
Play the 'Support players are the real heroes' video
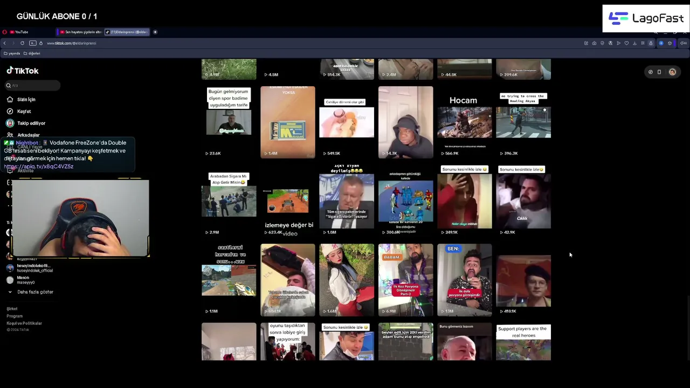pos(523,342)
